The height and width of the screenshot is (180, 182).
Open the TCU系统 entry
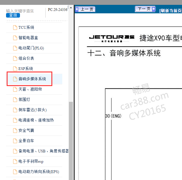26,28
